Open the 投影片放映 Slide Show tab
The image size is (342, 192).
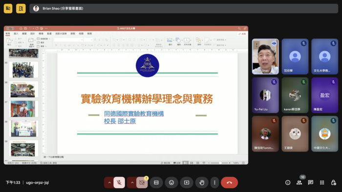61,34
